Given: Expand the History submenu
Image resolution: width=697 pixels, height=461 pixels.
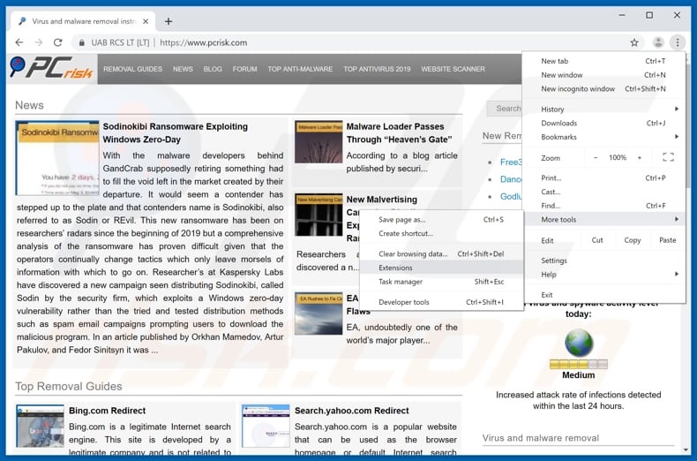Looking at the screenshot, I should 603,109.
